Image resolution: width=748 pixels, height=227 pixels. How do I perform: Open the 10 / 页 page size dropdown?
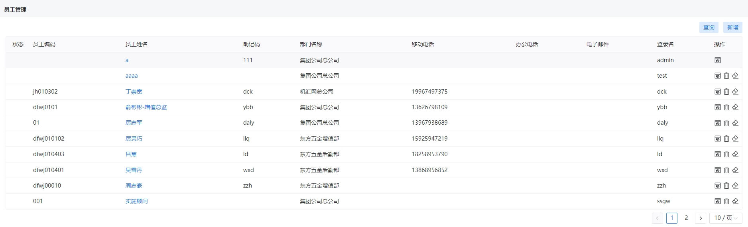pyautogui.click(x=726, y=218)
